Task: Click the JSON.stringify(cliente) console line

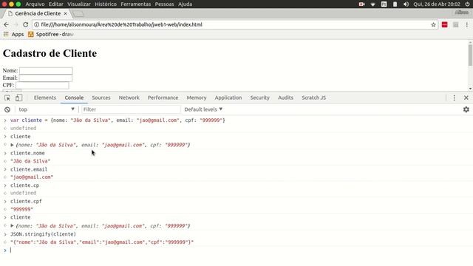Action: pyautogui.click(x=43, y=234)
